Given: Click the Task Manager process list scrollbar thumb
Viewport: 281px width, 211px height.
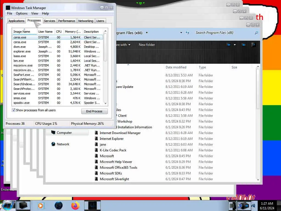Looking at the screenshot, I should tap(105, 47).
